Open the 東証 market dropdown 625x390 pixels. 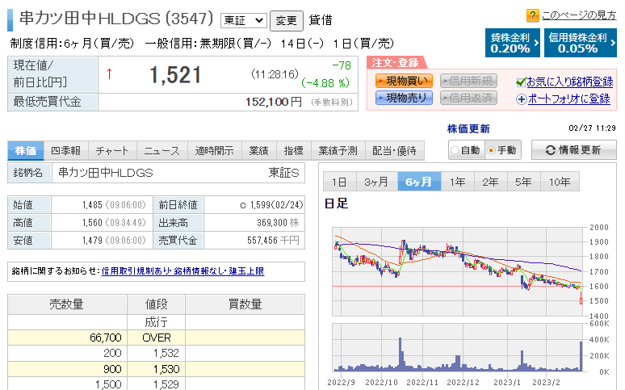coord(244,20)
